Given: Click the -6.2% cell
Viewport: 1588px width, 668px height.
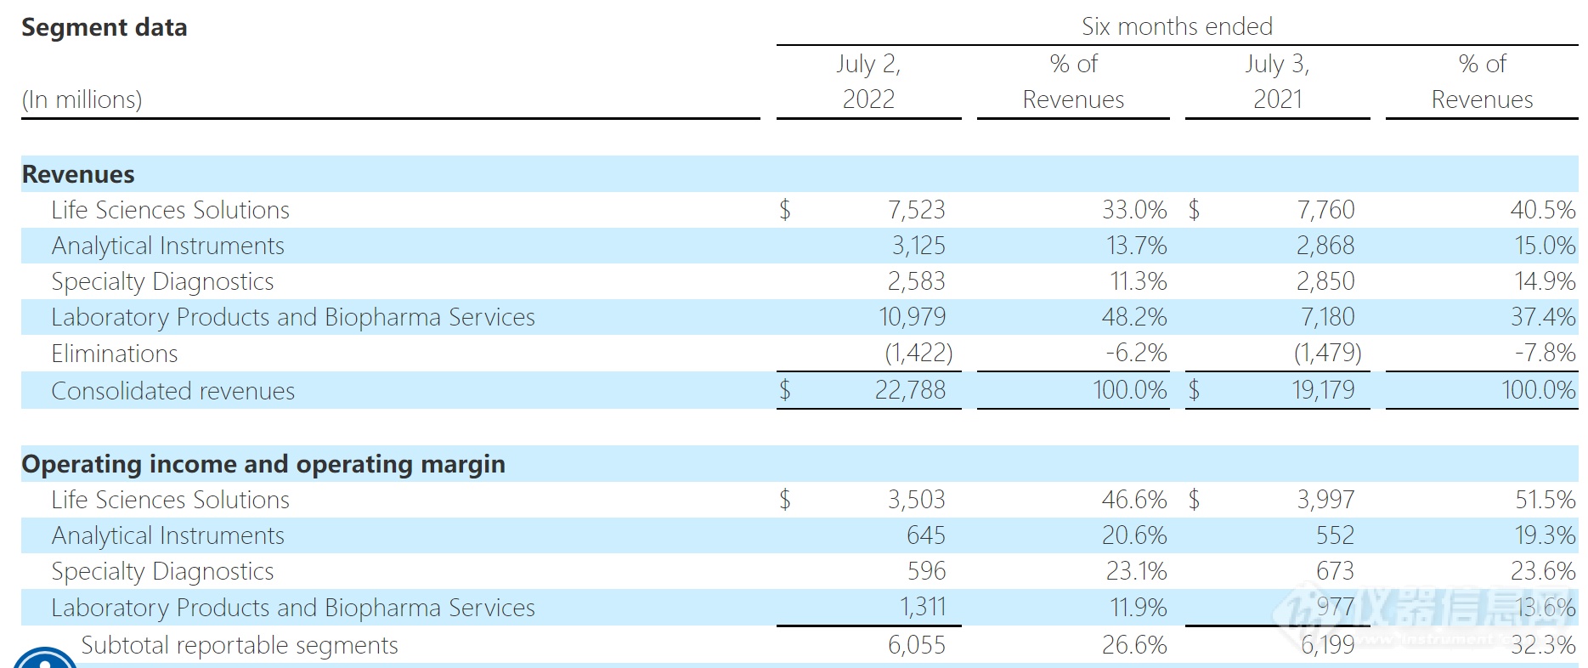Looking at the screenshot, I should tap(1137, 353).
